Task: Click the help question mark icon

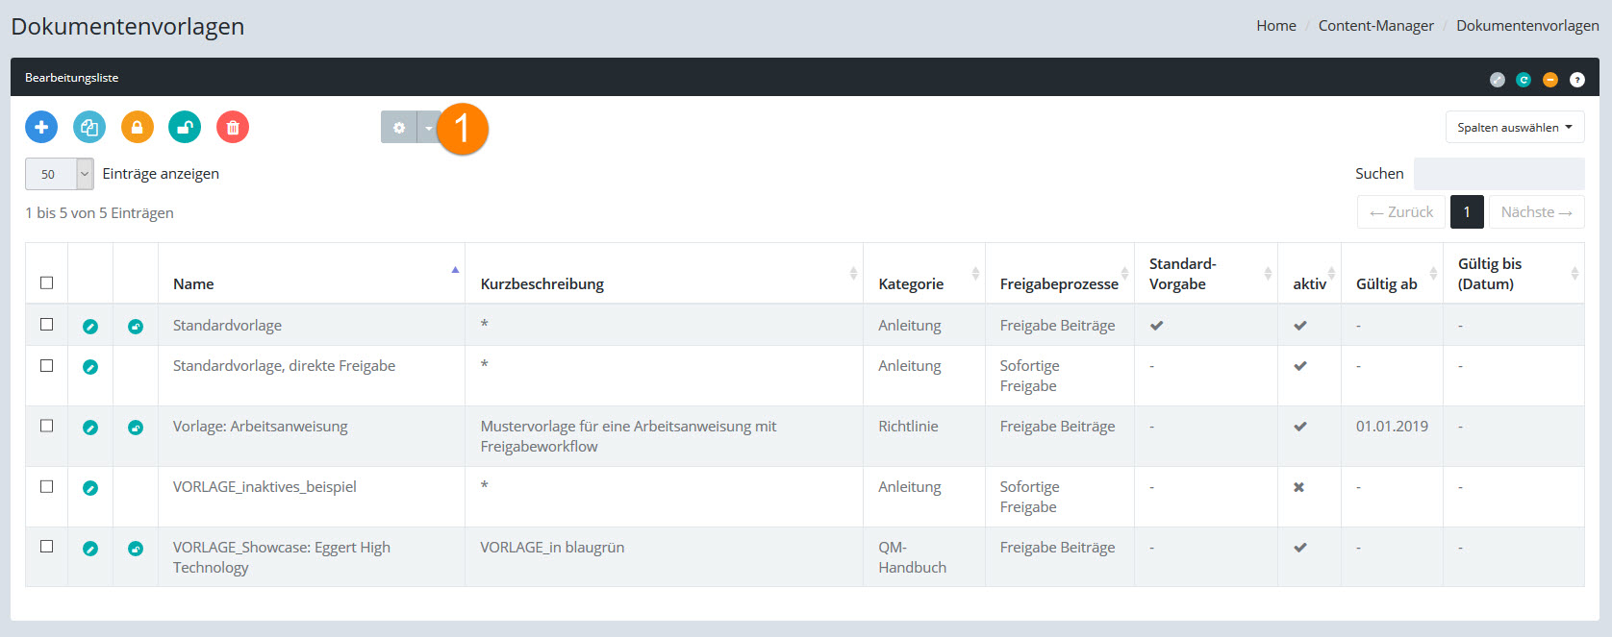Action: pyautogui.click(x=1577, y=80)
